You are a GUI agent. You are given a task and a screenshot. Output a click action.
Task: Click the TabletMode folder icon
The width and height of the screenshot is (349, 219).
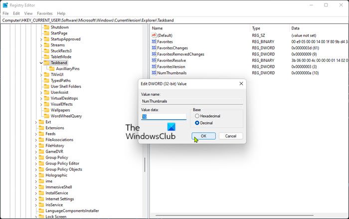click(x=46, y=57)
